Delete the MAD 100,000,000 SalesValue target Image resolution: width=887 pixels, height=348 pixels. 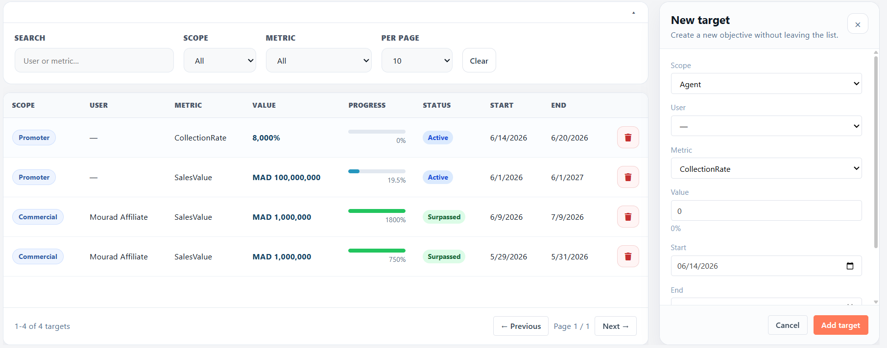628,177
